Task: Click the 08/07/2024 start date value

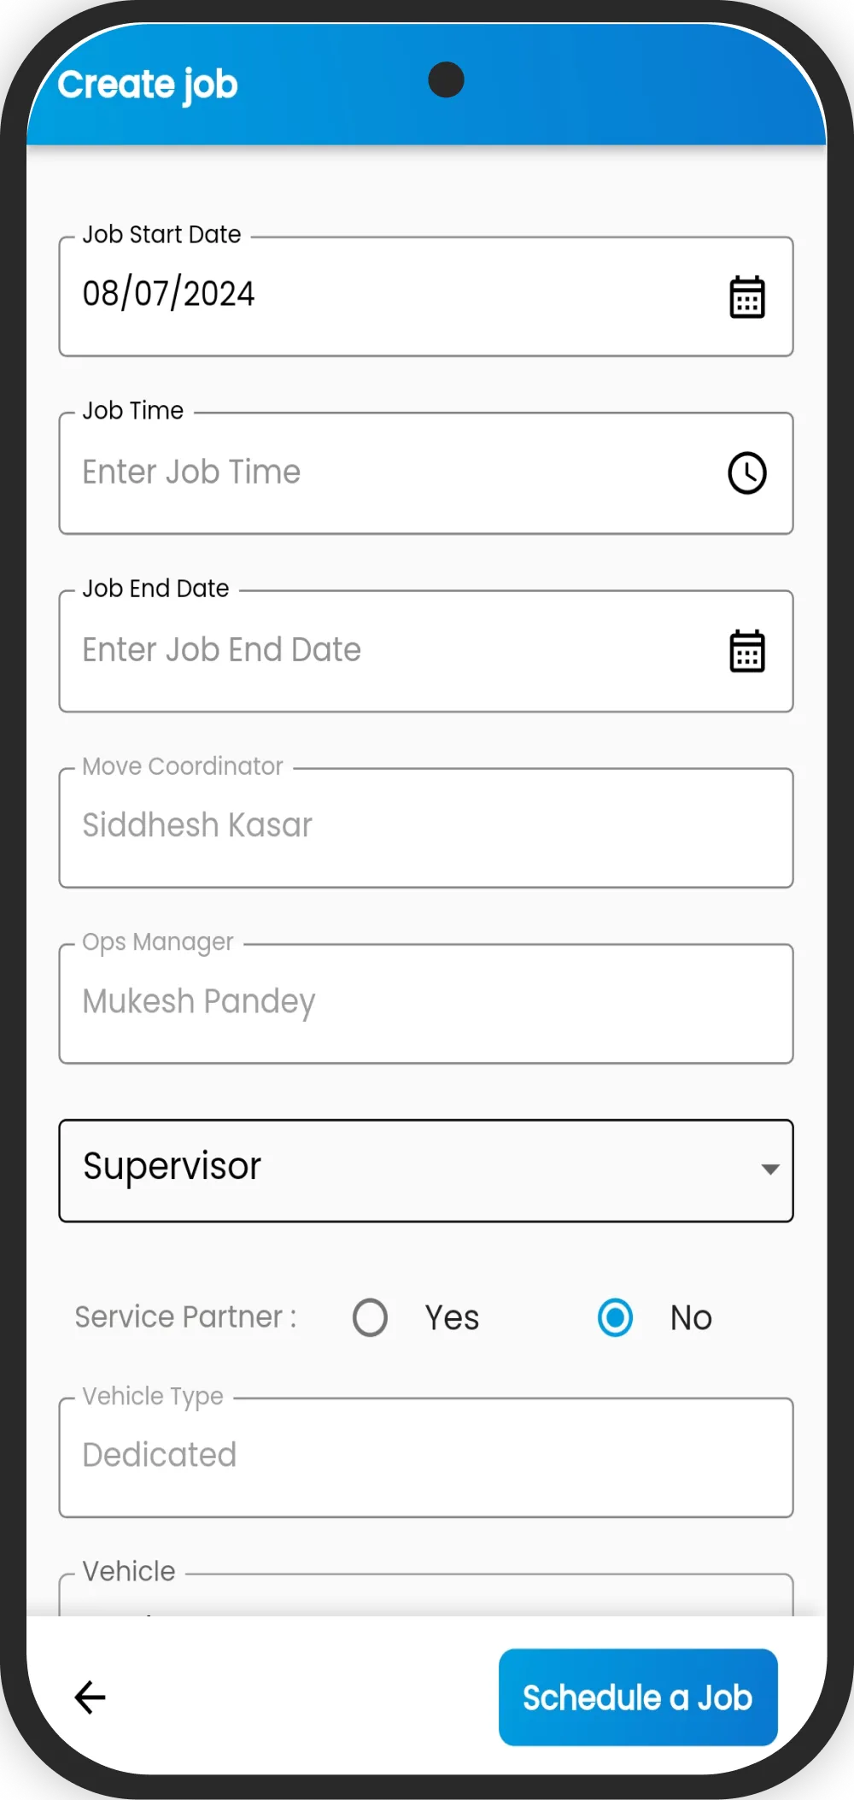Action: coord(169,294)
